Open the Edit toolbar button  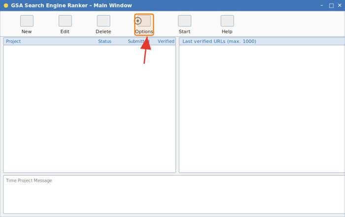point(65,25)
